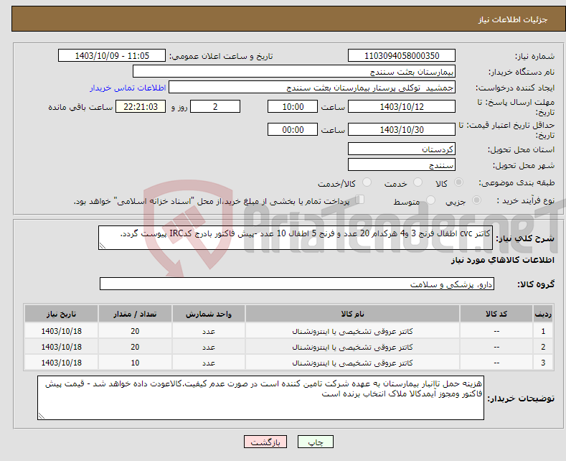The width and height of the screenshot is (566, 461).
Task: Select the کالا radio button
Action: click(458, 182)
